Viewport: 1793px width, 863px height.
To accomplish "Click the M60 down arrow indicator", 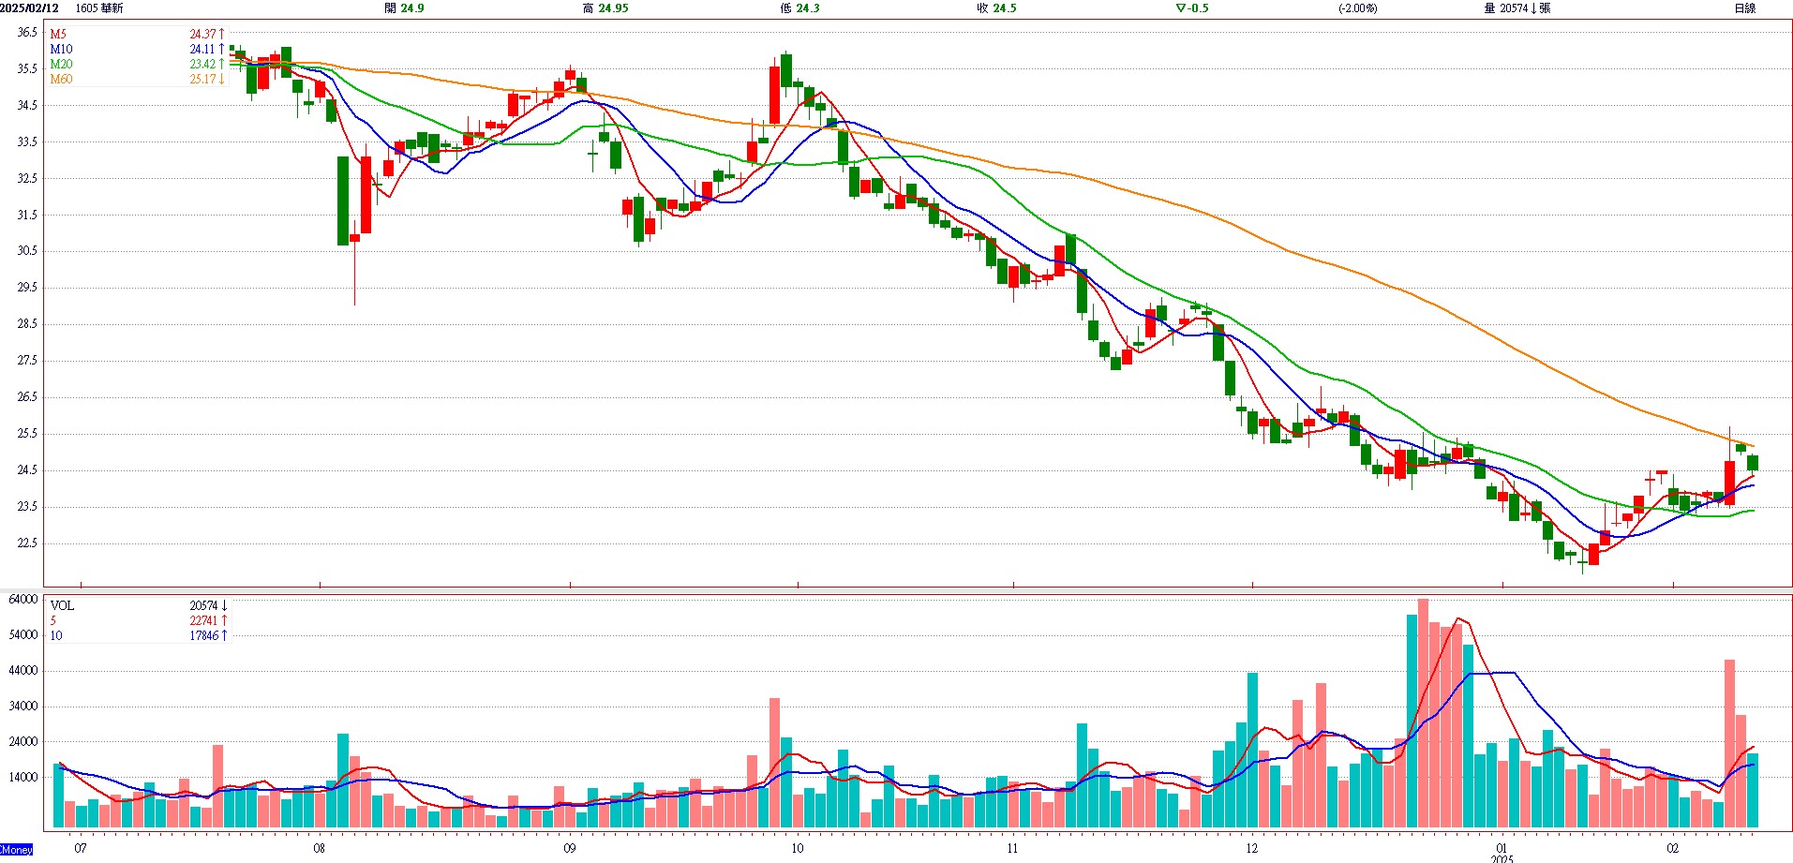I will [x=222, y=80].
